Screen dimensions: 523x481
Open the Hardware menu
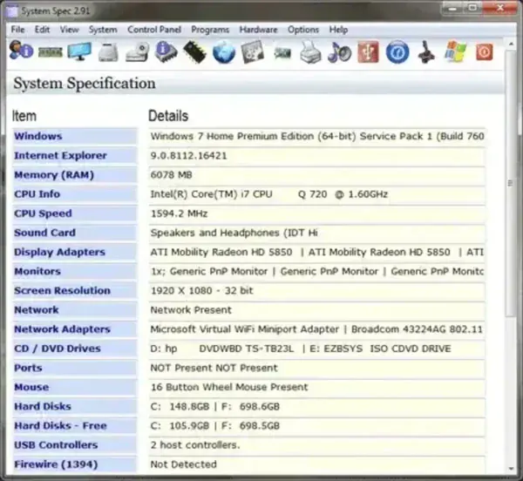pos(258,30)
